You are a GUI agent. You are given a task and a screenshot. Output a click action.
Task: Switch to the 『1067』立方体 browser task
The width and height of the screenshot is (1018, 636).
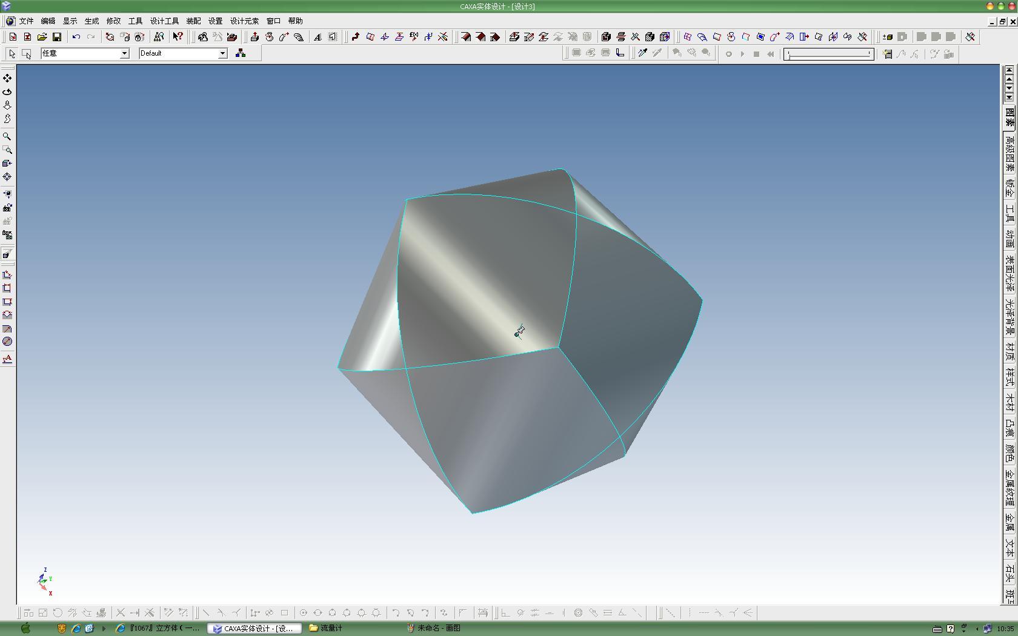pos(158,628)
